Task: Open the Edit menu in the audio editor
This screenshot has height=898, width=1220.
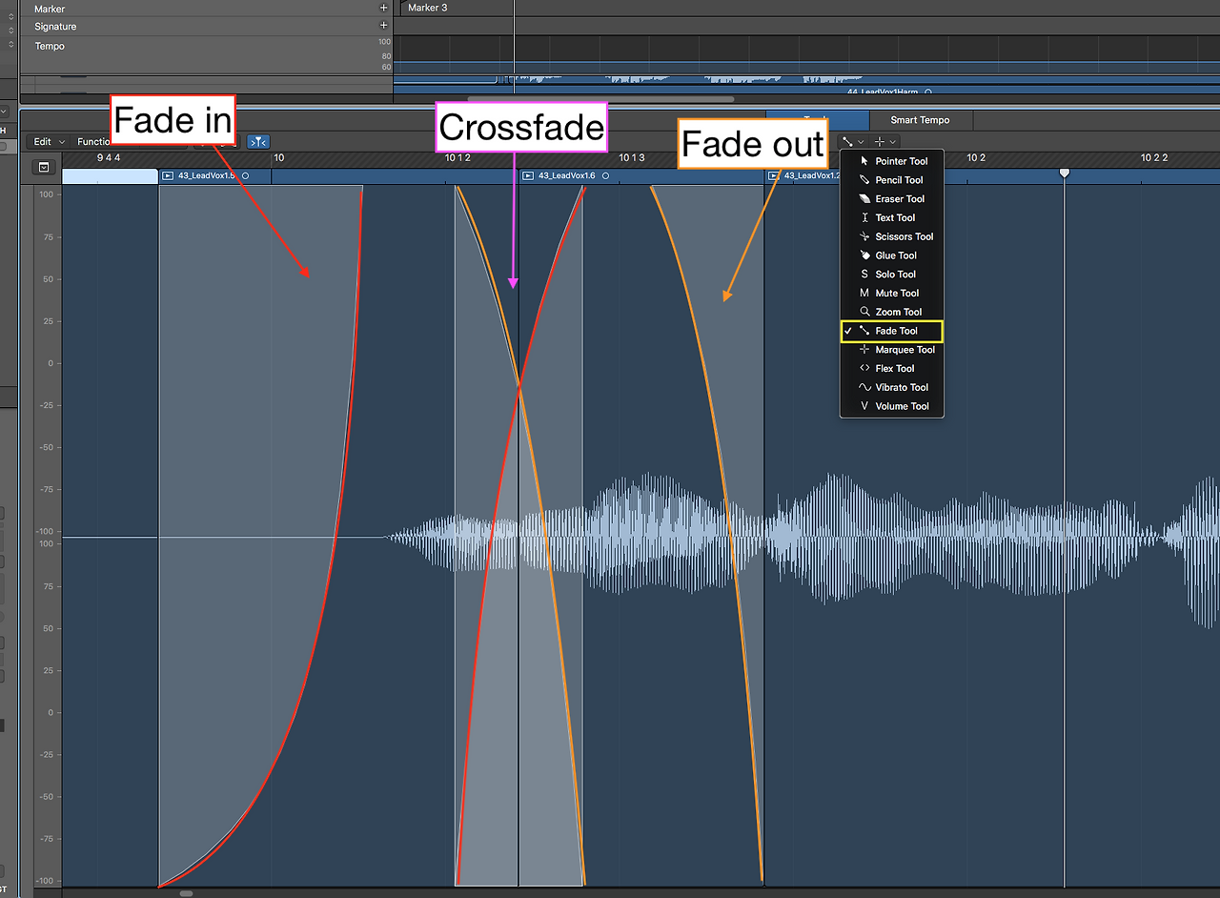Action: point(49,142)
